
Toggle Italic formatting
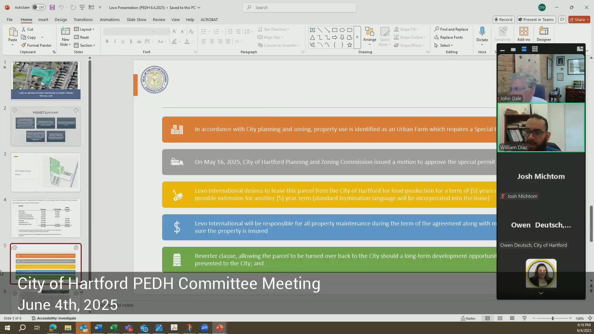tap(115, 41)
